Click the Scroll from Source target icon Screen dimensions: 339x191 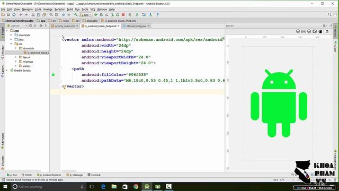(x=31, y=26)
